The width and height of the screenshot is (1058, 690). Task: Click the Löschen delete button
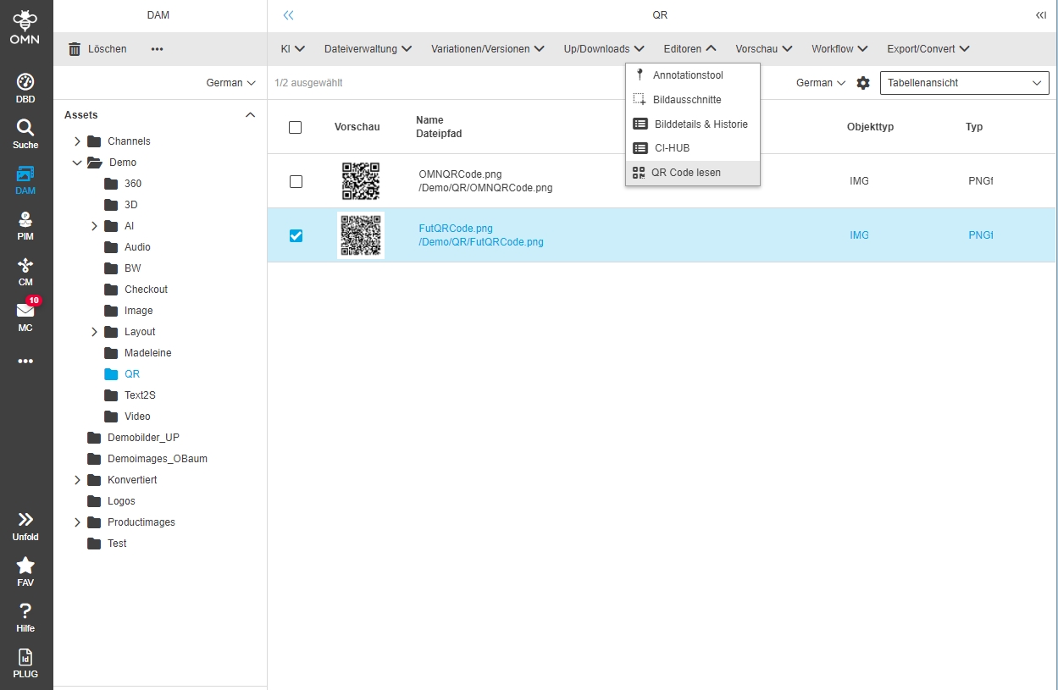97,49
